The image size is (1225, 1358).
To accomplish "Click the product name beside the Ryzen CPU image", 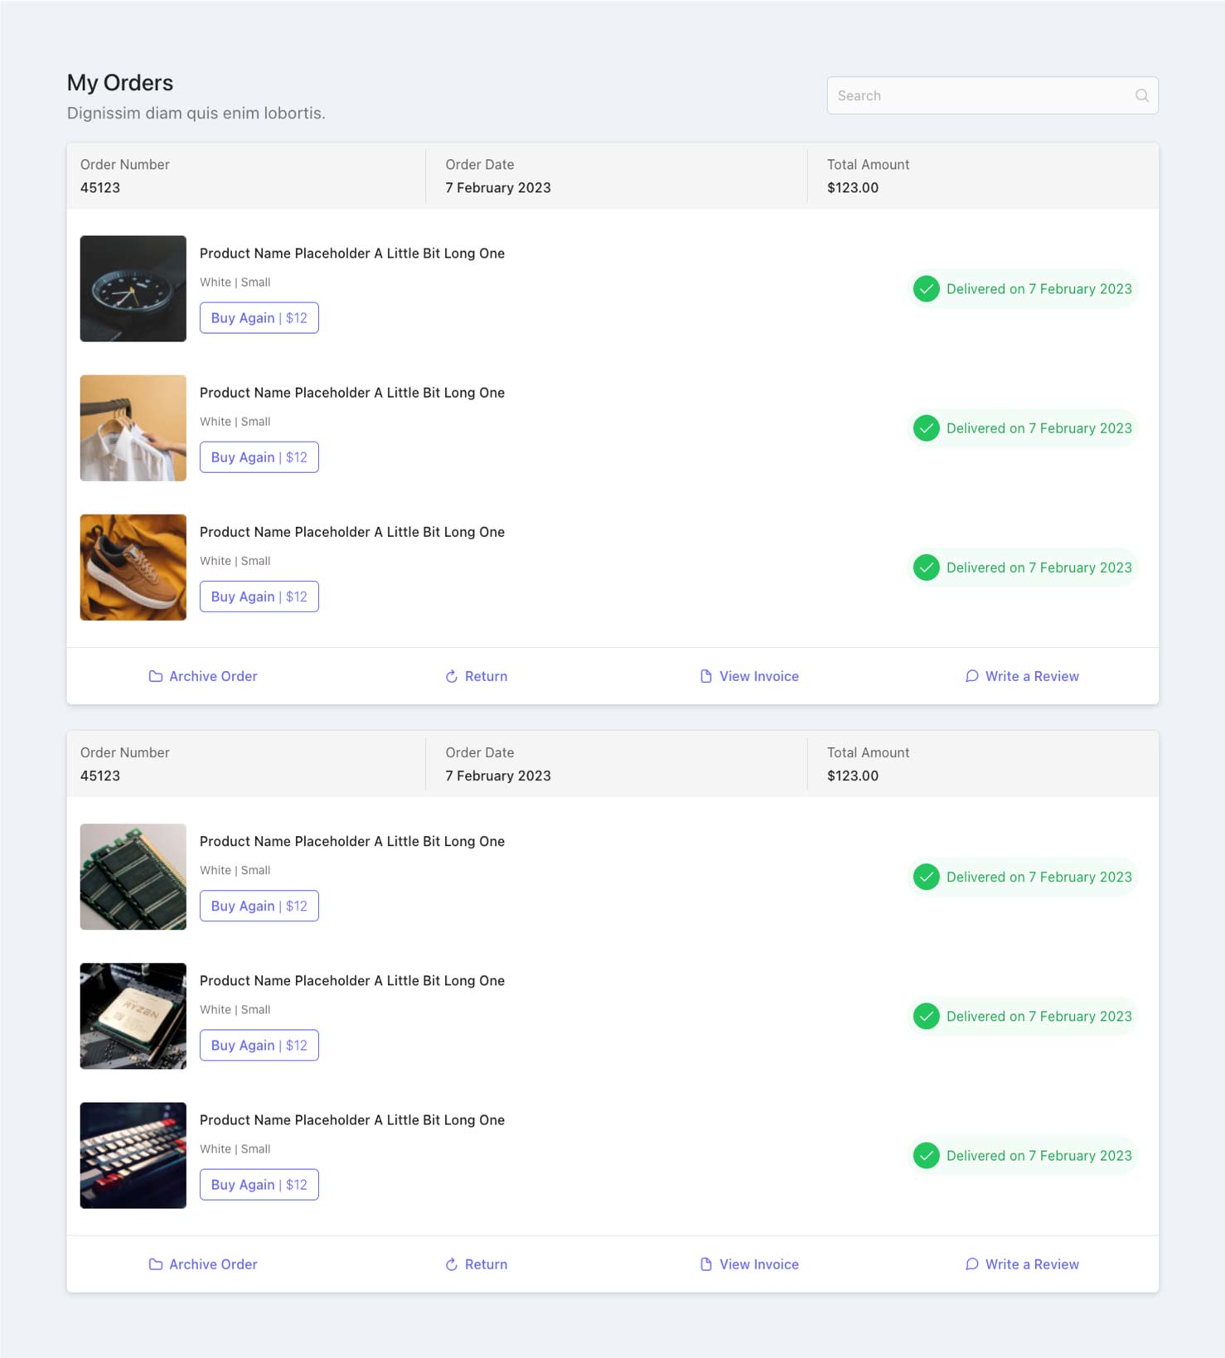I will pos(352,980).
